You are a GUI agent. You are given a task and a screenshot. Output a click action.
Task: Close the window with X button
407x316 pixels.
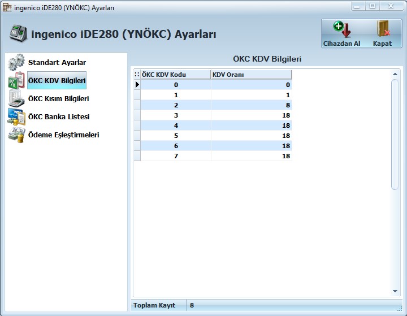coord(391,6)
